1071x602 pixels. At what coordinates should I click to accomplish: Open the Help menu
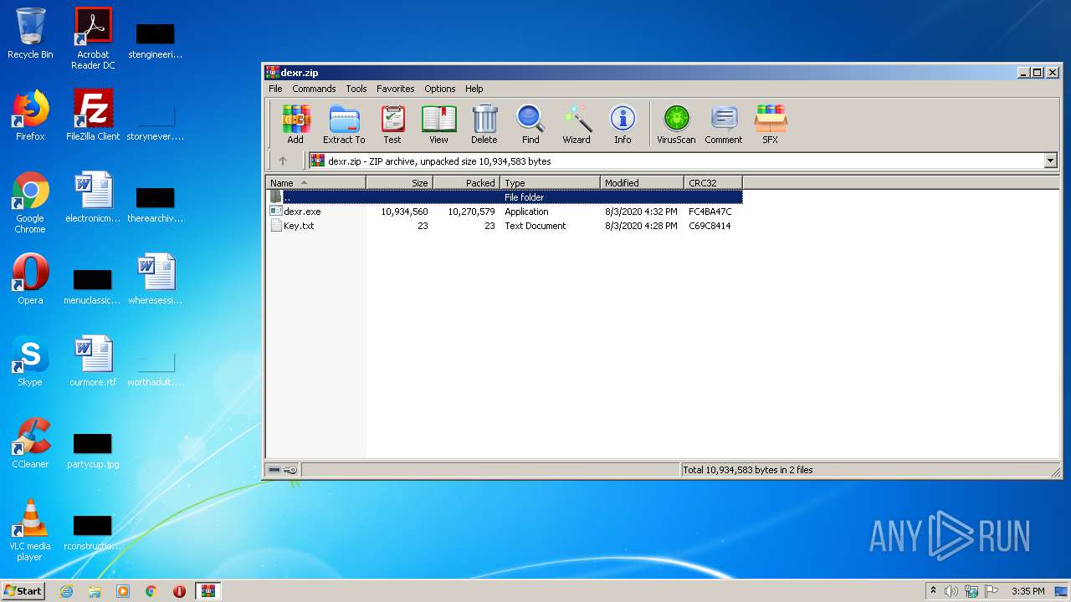coord(474,89)
